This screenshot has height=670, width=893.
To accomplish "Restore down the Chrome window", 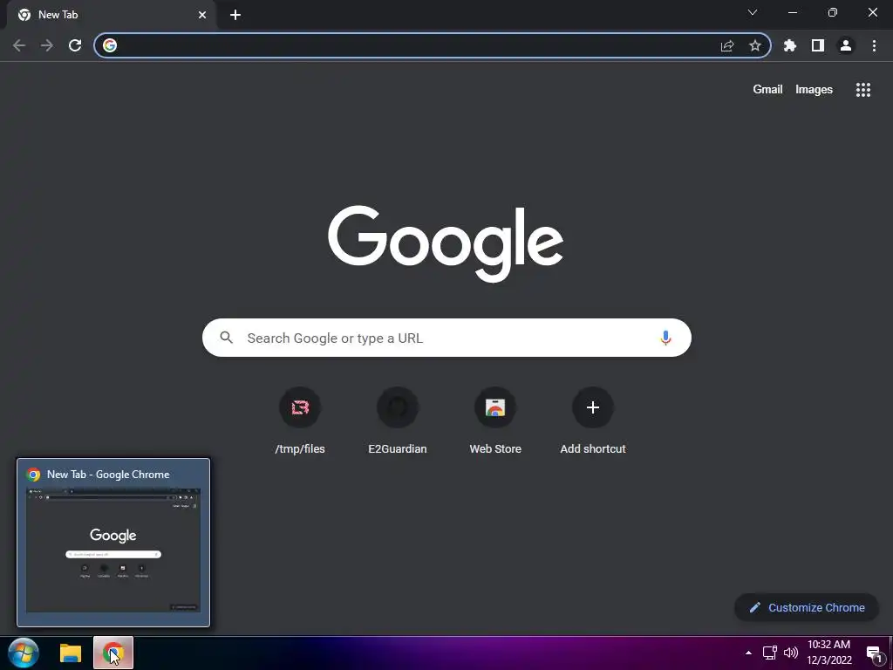I will coord(833,12).
